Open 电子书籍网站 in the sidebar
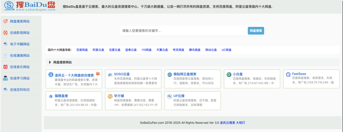Image resolution: width=343 pixels, height=132 pixels. [x=20, y=44]
